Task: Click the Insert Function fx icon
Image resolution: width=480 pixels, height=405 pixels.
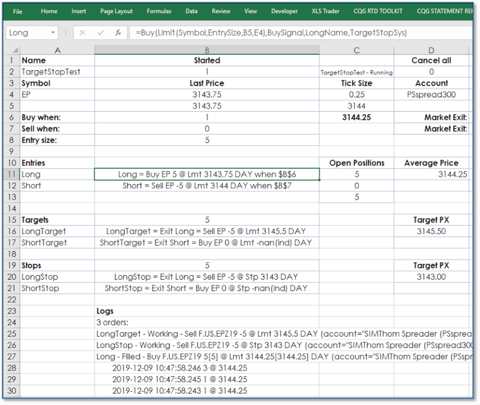Action: 118,33
